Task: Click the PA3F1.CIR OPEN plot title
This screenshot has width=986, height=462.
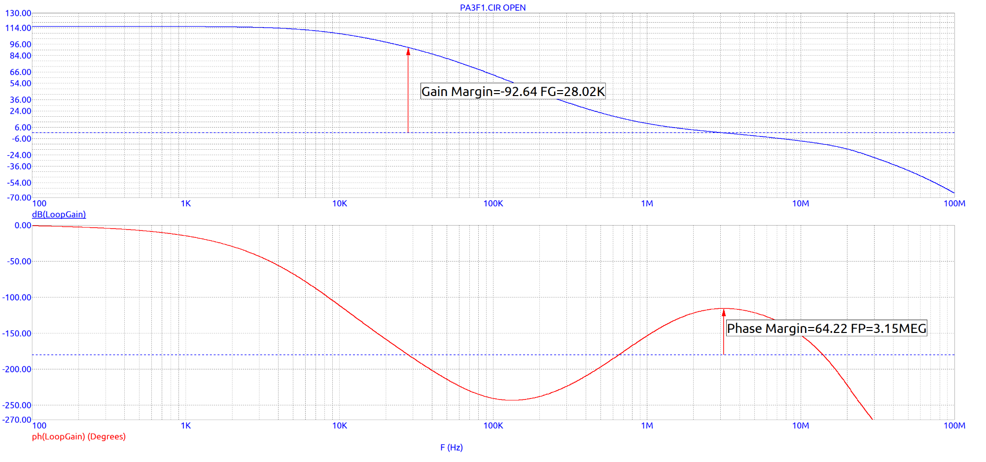Action: click(493, 7)
